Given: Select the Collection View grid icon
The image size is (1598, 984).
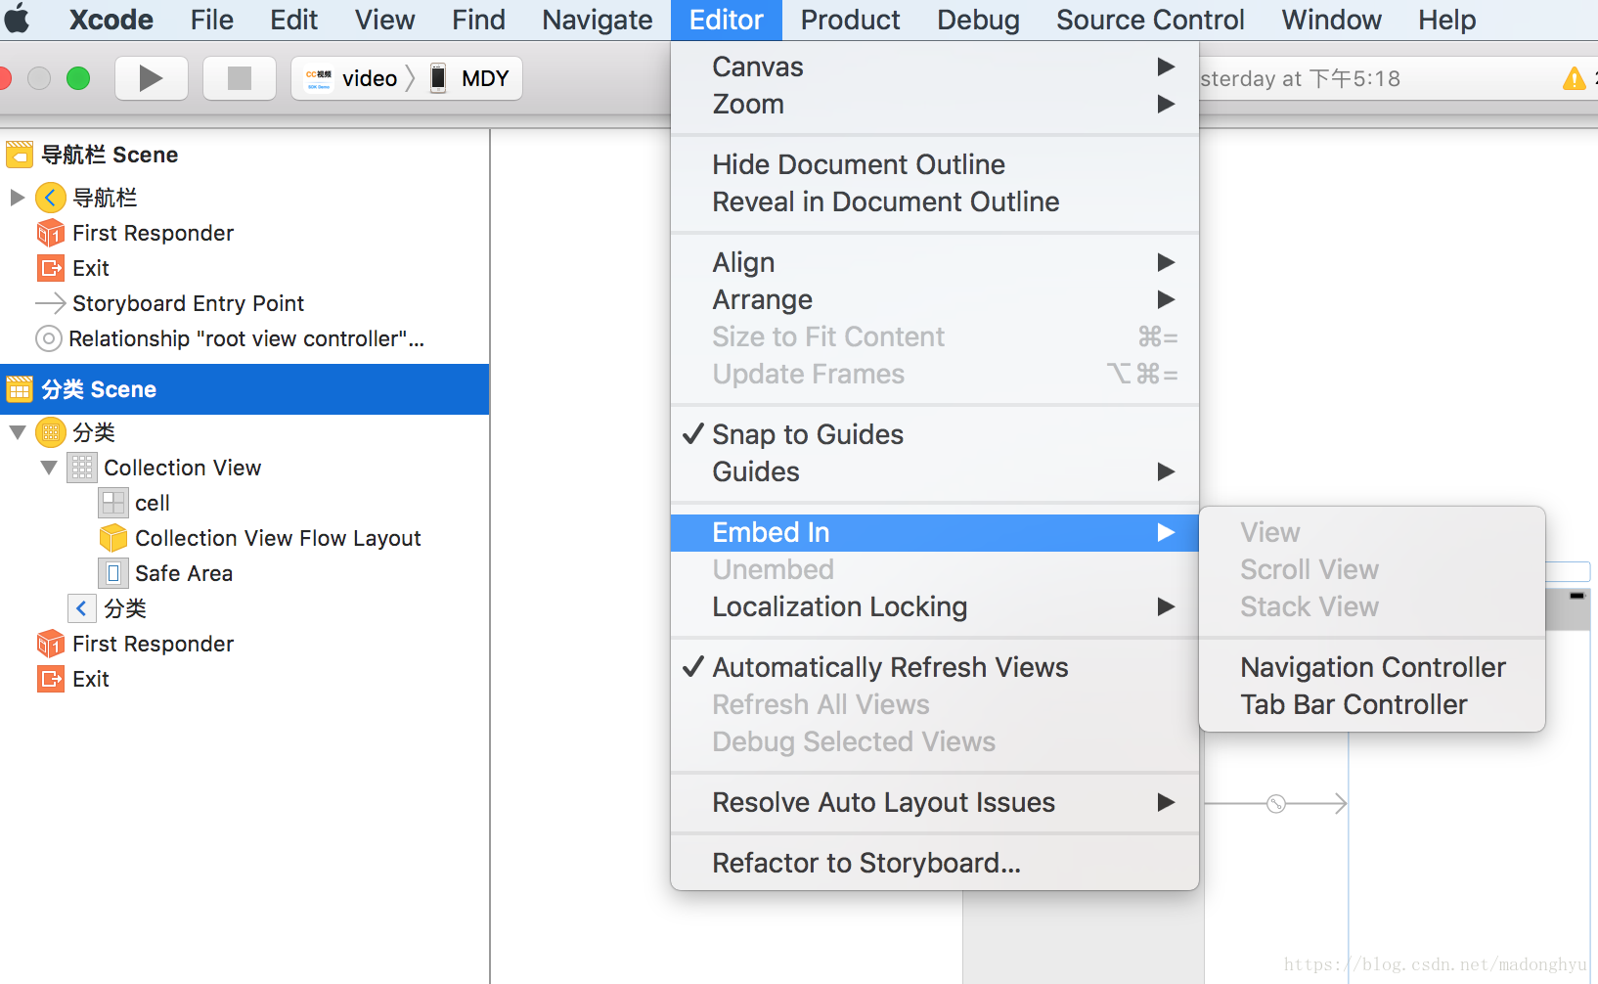Looking at the screenshot, I should (x=82, y=468).
